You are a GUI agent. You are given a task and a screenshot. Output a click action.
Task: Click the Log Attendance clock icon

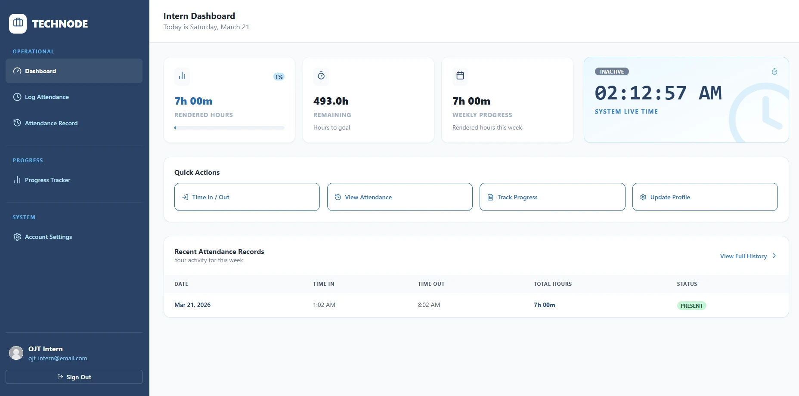coord(17,97)
